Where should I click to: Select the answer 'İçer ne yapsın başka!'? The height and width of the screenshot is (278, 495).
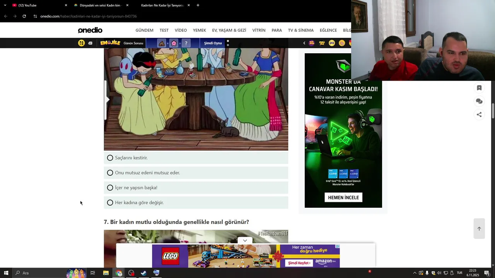(x=196, y=188)
